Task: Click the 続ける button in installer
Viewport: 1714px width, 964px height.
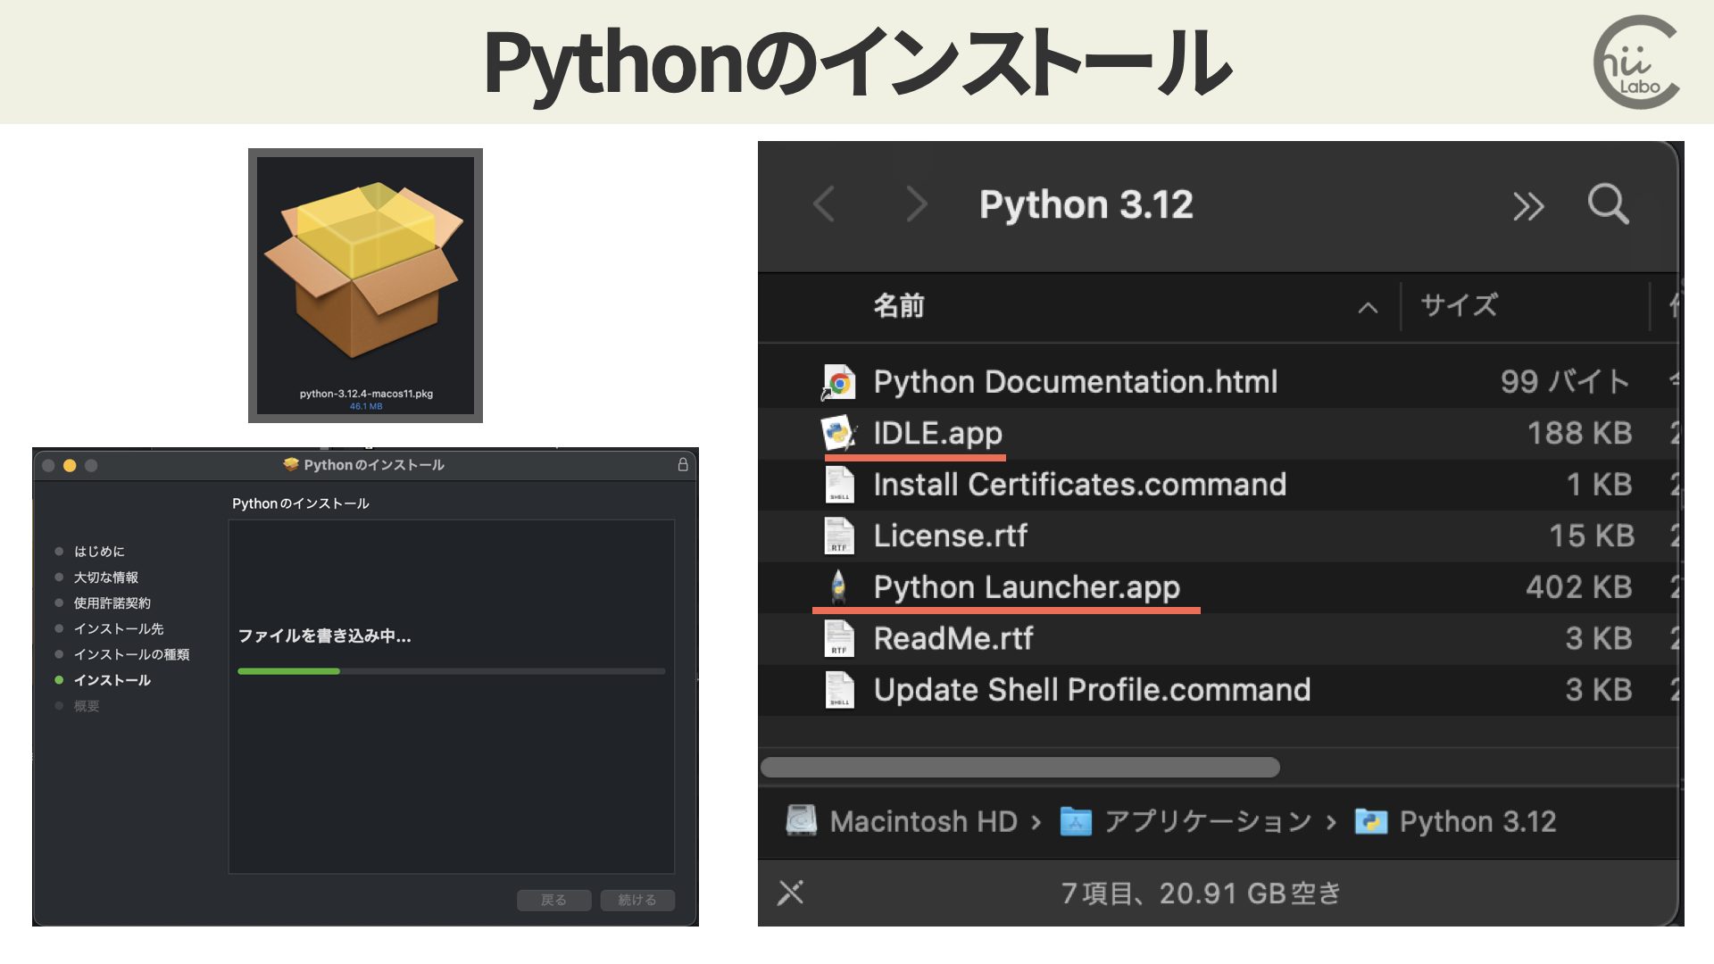Action: [x=637, y=900]
